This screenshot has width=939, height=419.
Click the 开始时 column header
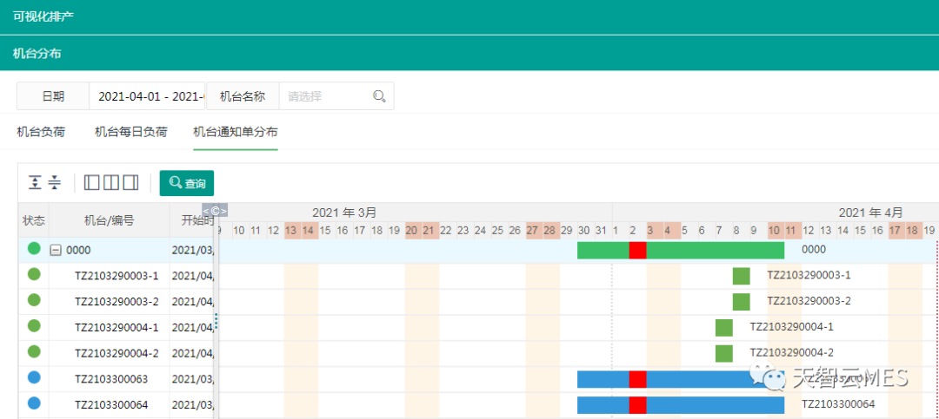click(x=191, y=220)
